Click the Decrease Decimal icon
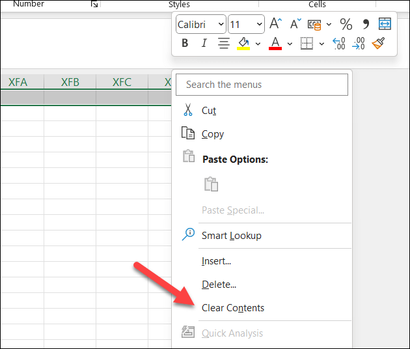The height and width of the screenshot is (349, 410). (x=359, y=44)
